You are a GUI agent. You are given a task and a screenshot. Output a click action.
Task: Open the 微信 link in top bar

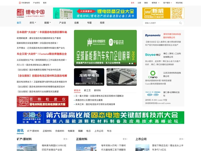pos(146,3)
